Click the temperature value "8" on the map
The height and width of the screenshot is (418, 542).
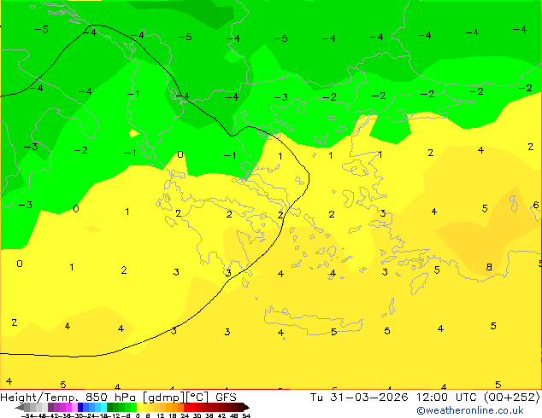point(489,267)
